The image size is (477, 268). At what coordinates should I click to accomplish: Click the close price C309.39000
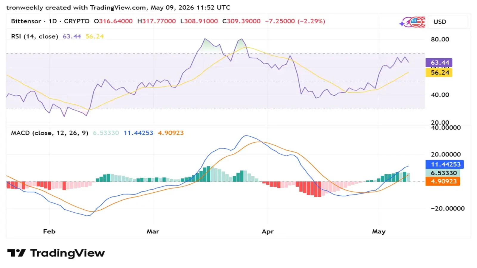coord(241,21)
